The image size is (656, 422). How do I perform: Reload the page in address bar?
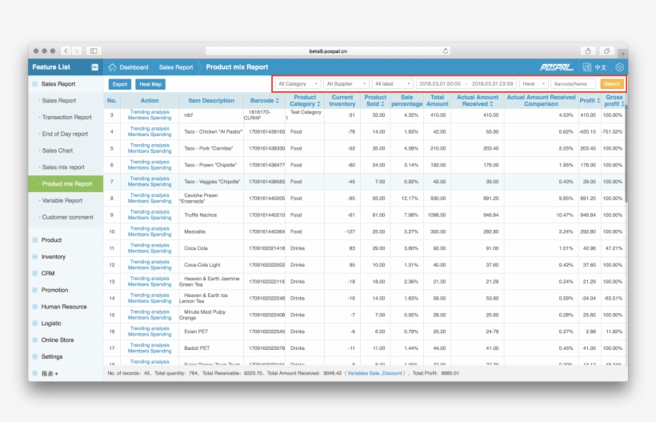[x=445, y=51]
